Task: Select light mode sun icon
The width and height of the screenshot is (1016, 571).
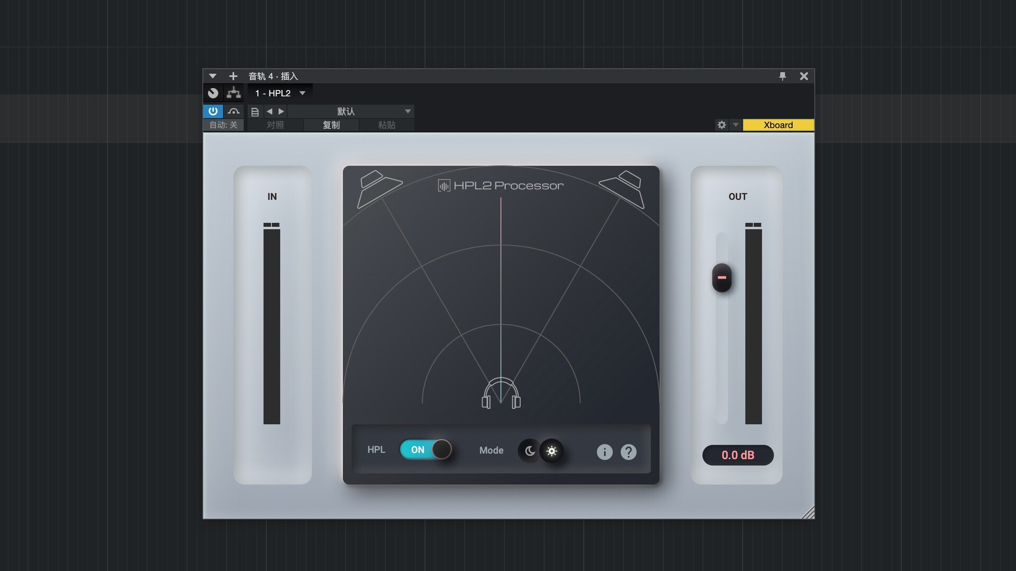Action: tap(551, 451)
